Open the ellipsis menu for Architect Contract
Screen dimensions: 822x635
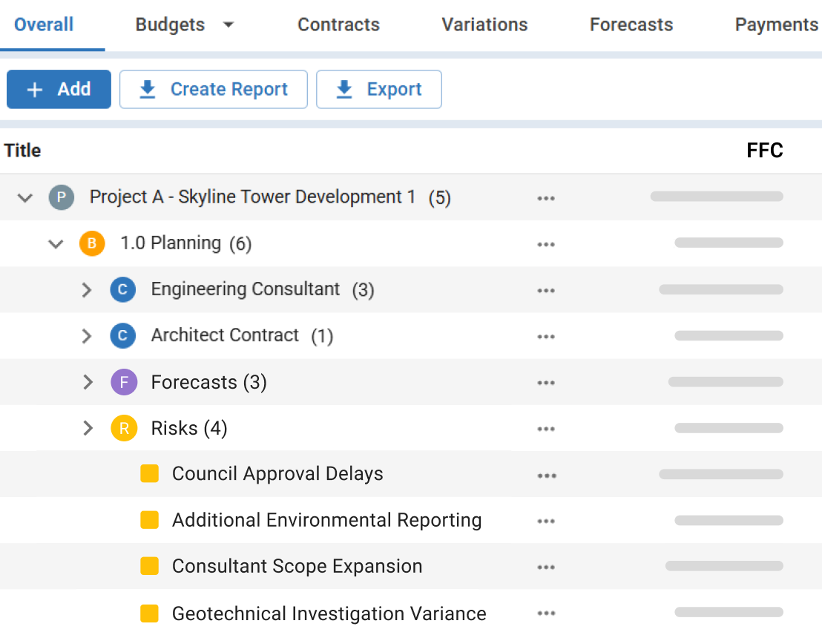pos(546,335)
